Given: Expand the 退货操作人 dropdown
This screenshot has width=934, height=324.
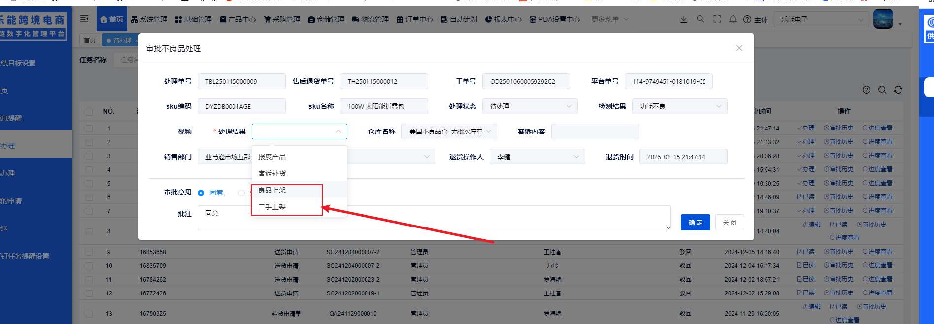Looking at the screenshot, I should click(x=537, y=157).
